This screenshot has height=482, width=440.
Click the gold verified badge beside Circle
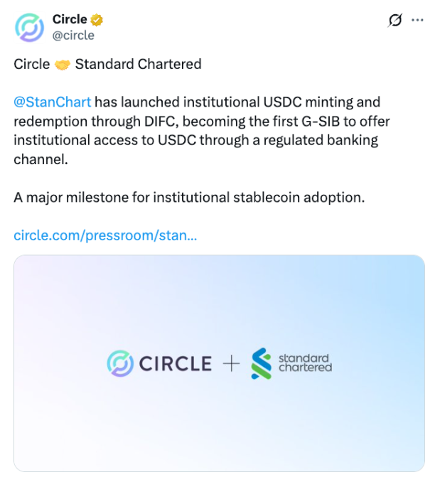coord(97,20)
